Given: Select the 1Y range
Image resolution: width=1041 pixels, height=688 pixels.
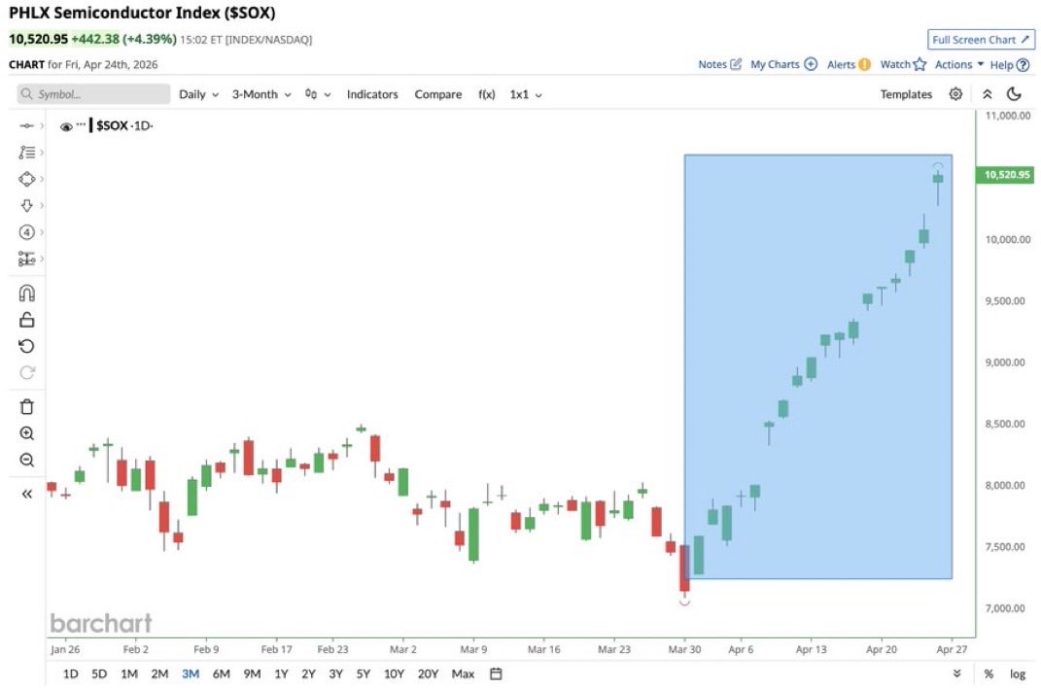Looking at the screenshot, I should point(282,674).
